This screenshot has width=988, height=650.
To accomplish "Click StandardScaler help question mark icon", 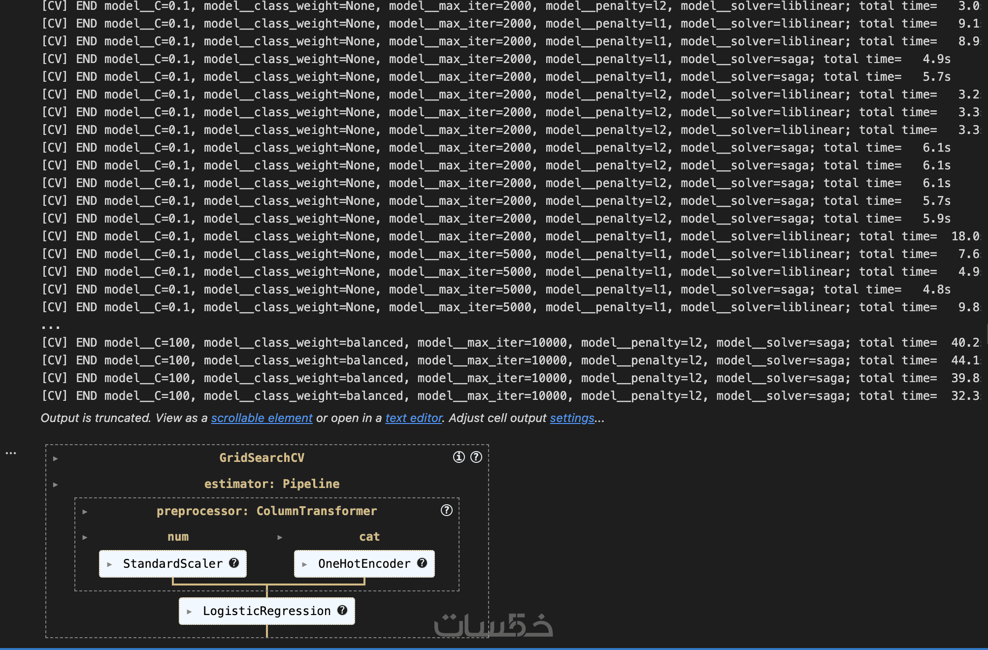I will point(234,563).
